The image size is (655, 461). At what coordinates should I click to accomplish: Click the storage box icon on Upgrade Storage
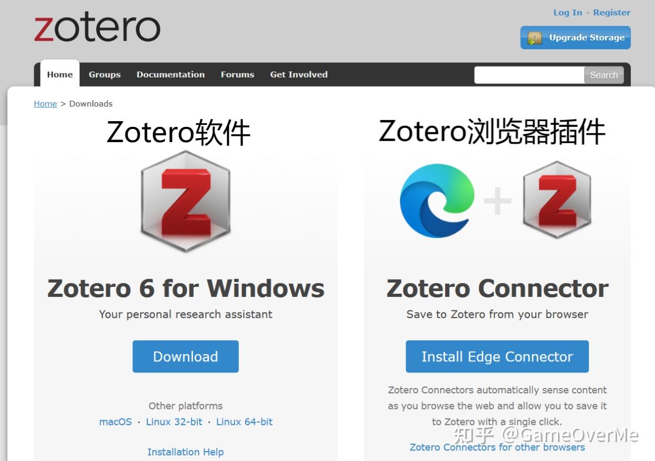click(x=534, y=38)
